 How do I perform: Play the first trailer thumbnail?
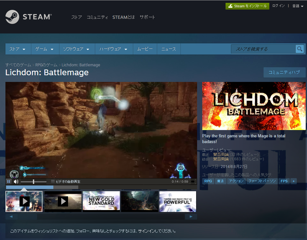24,201
